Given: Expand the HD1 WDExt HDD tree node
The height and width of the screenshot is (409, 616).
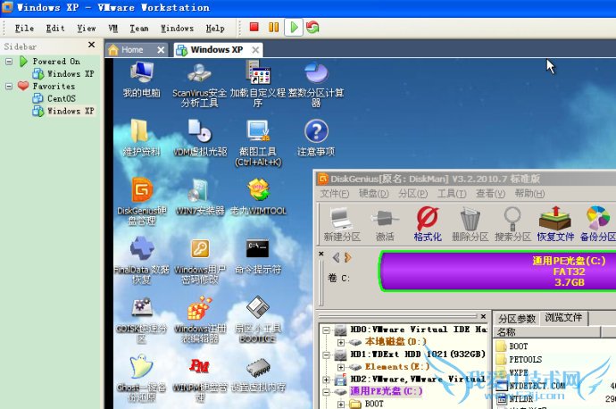Looking at the screenshot, I should point(328,354).
